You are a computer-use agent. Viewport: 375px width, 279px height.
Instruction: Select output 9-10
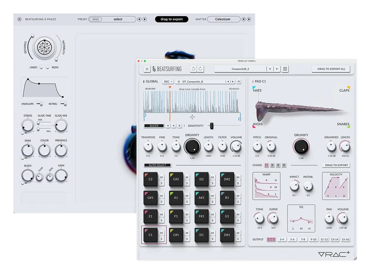[313, 239]
